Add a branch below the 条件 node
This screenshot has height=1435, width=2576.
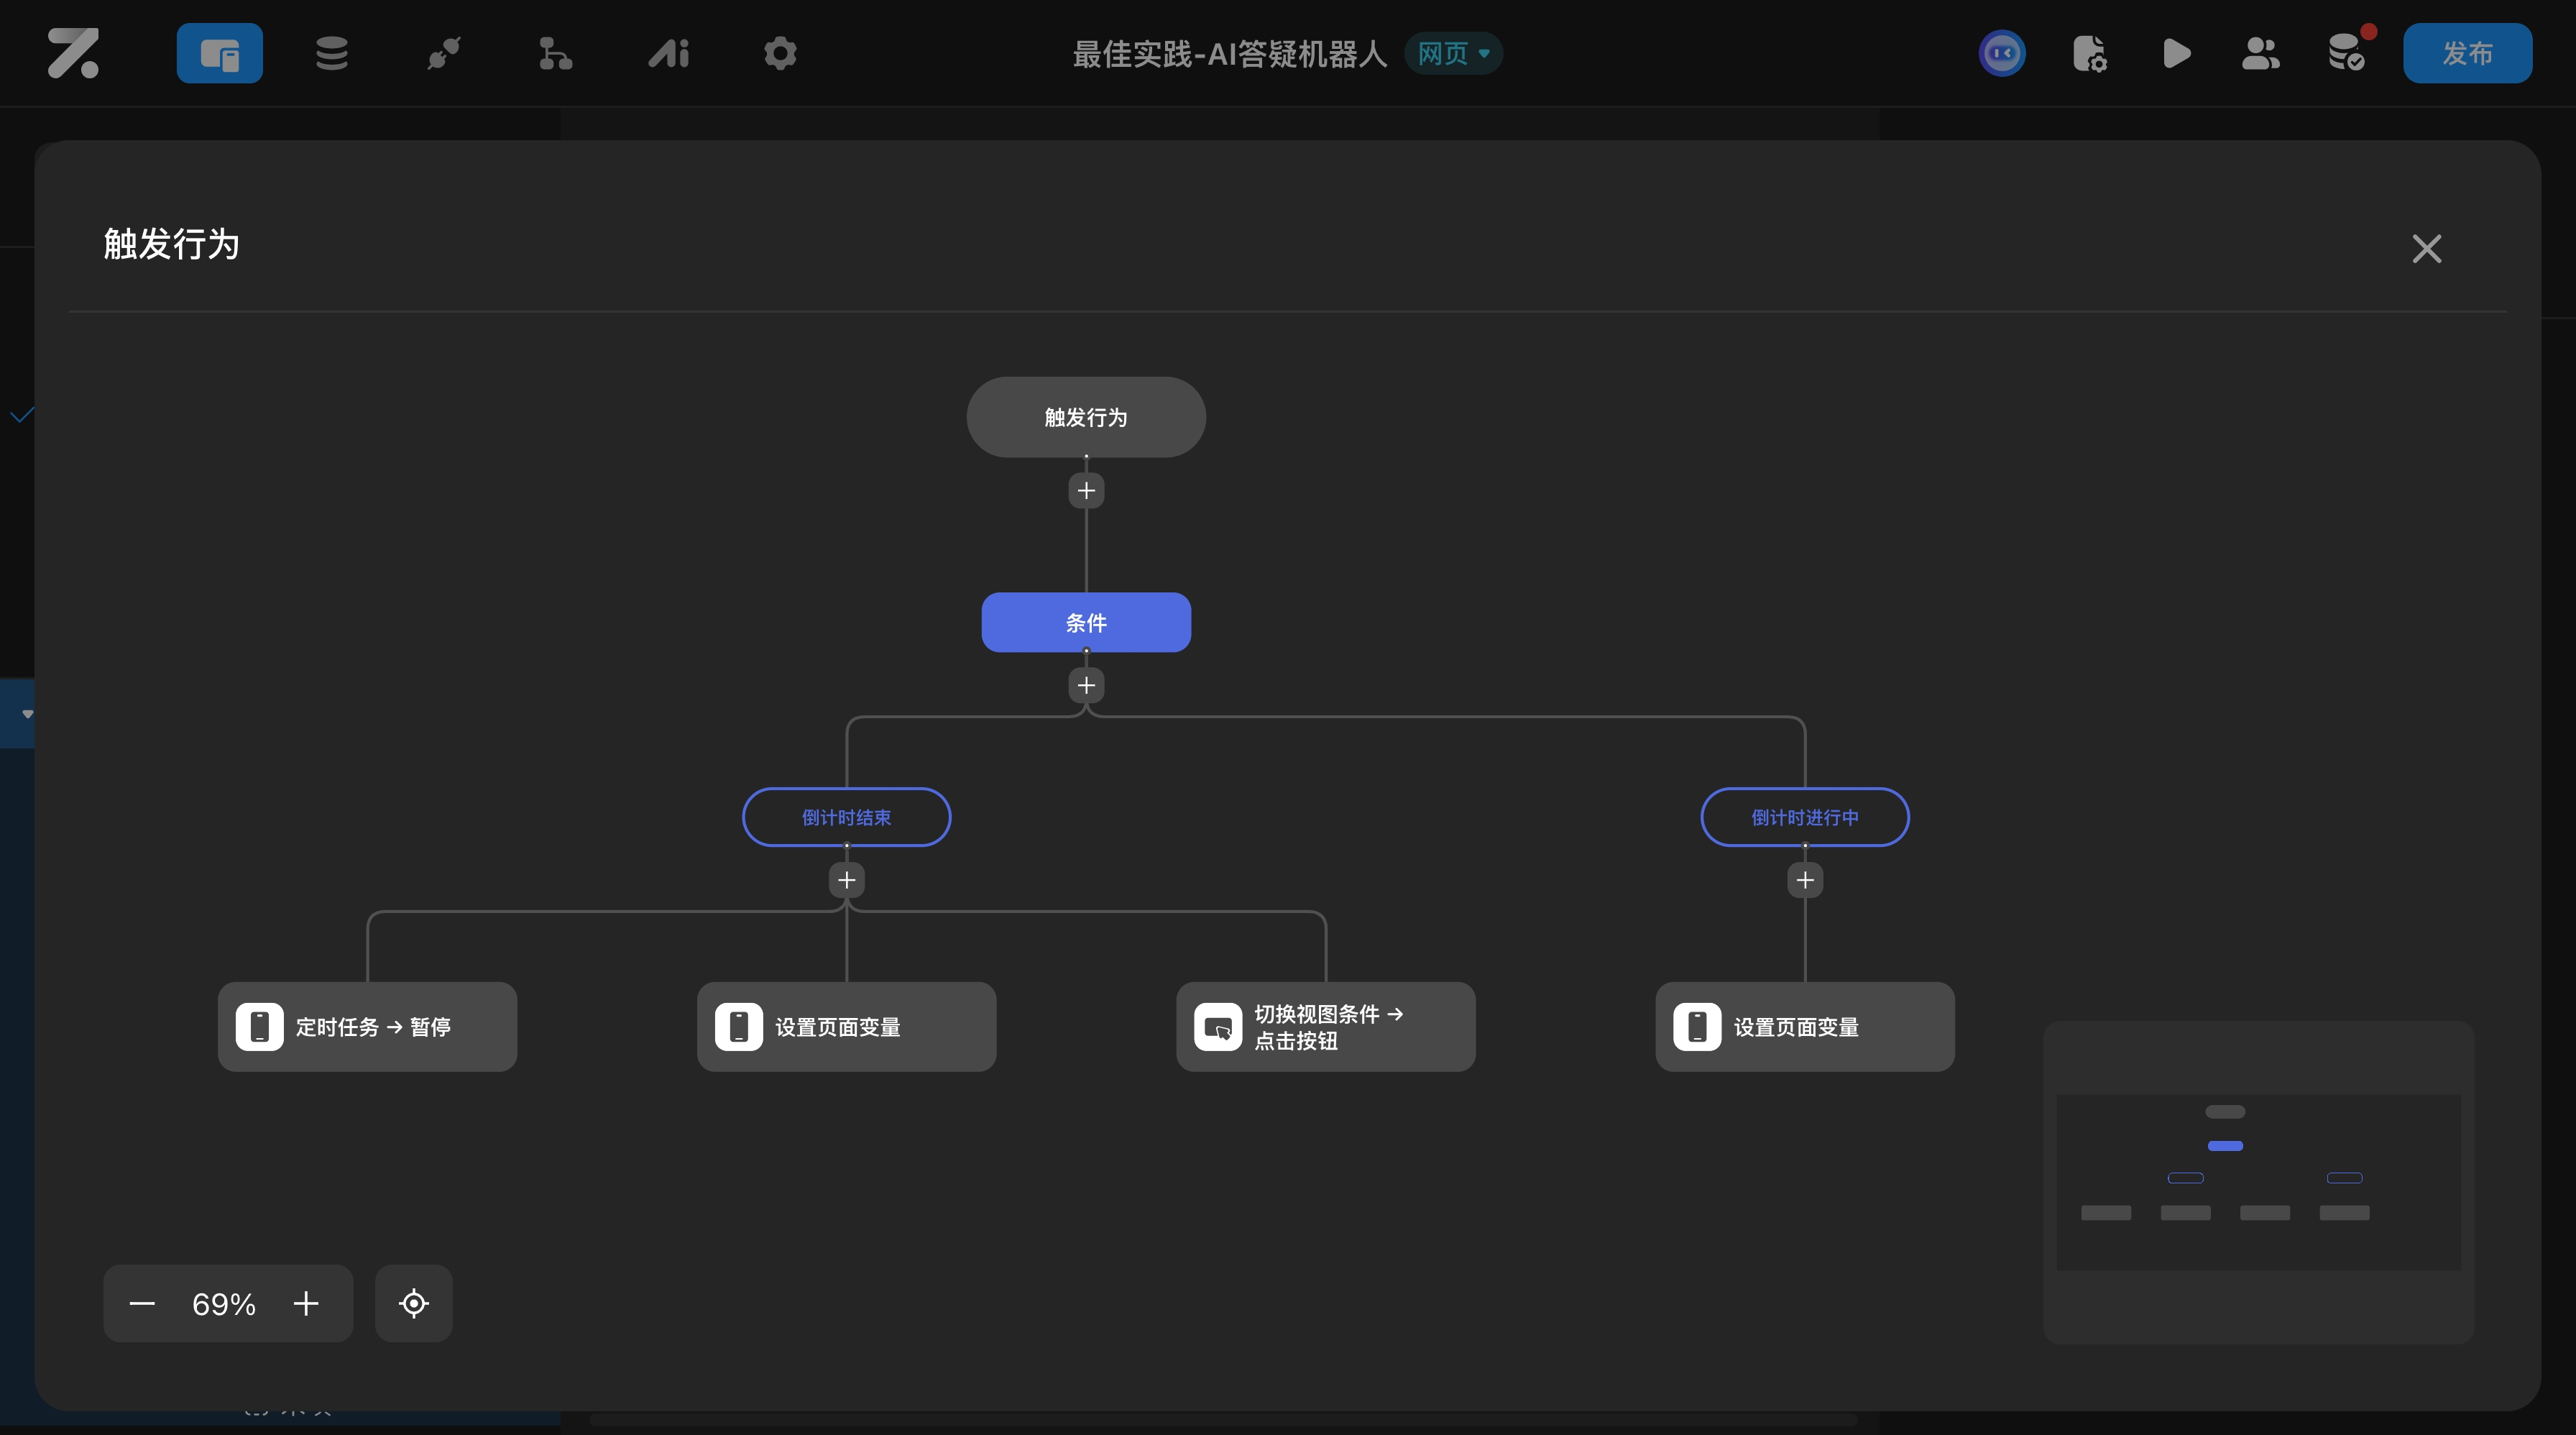click(x=1086, y=686)
